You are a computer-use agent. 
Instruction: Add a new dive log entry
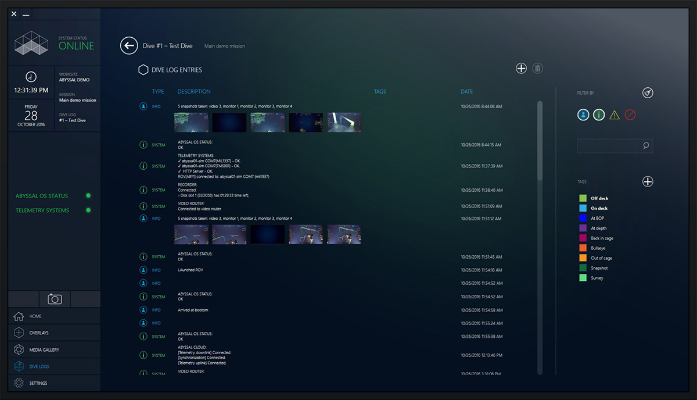click(x=521, y=68)
